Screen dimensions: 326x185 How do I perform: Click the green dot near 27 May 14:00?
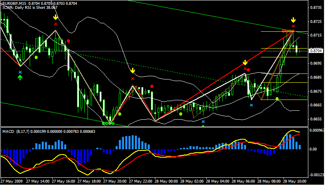(x=36, y=57)
